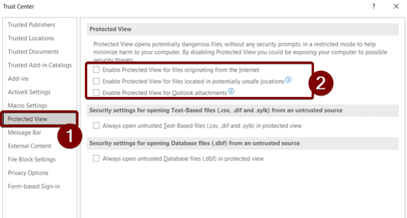Click the question mark help icon
Viewport: 407px width, 218px height.
pos(373,6)
